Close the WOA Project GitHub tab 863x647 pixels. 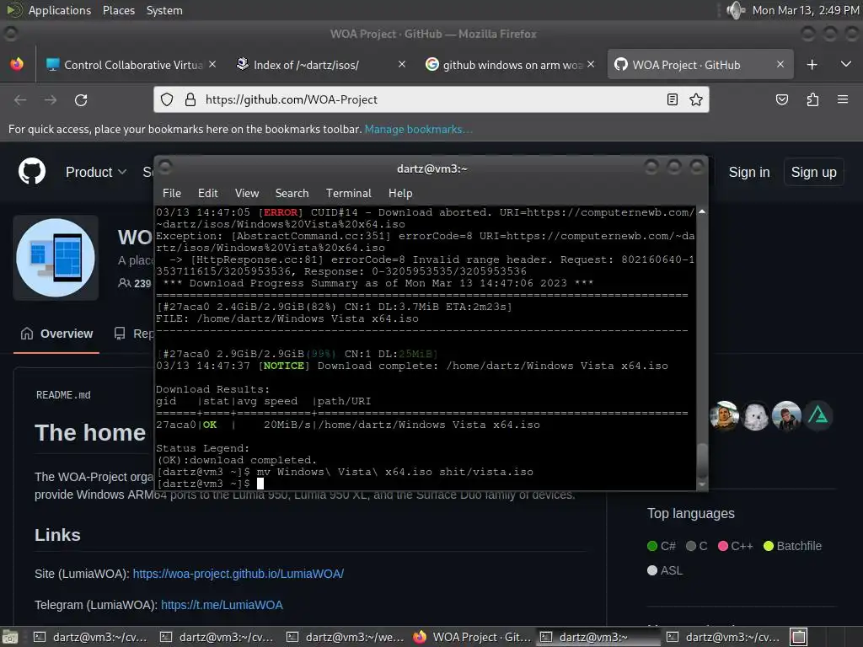pos(780,64)
